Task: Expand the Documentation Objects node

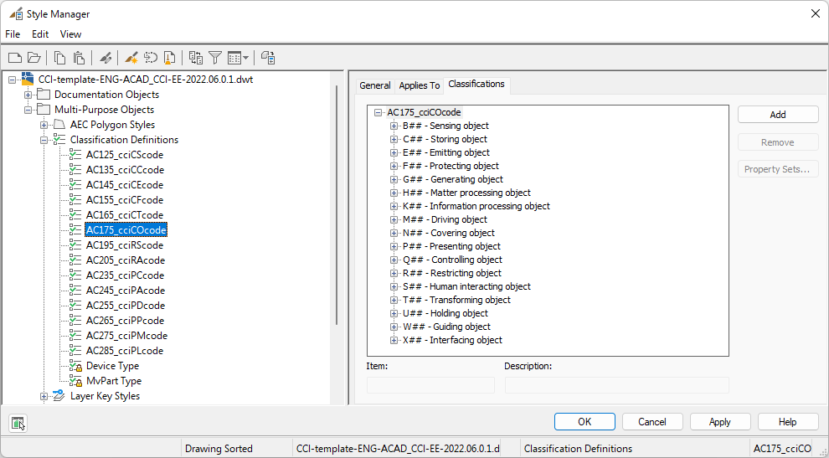Action: pyautogui.click(x=28, y=95)
